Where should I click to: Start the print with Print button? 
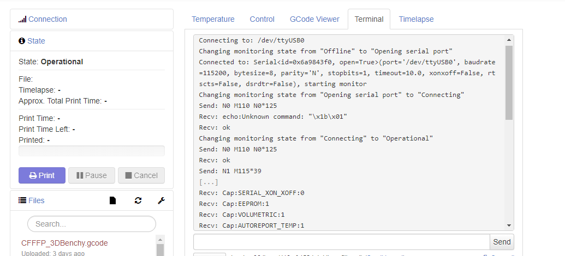tap(42, 175)
